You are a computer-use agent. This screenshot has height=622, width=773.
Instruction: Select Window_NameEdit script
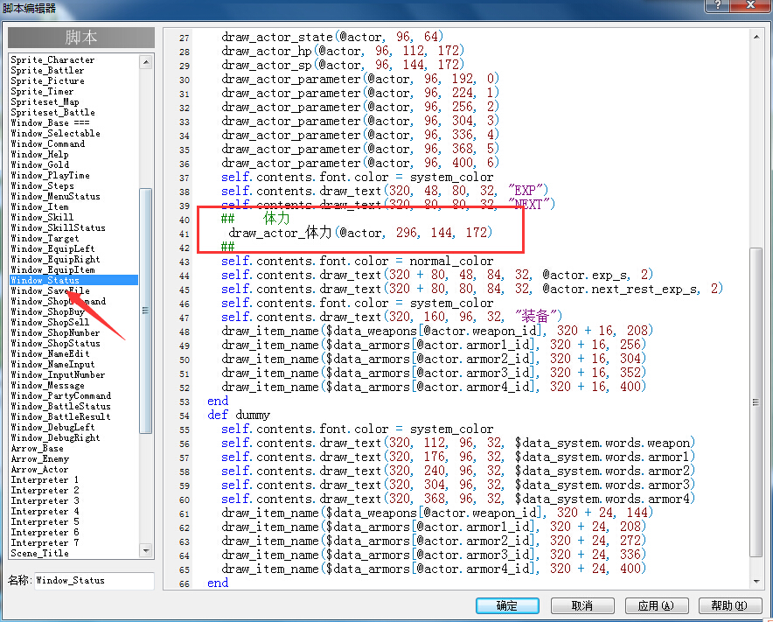click(50, 353)
